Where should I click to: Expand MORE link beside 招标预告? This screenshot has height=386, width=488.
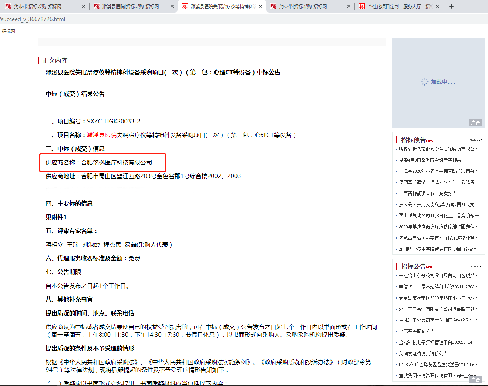[475, 140]
